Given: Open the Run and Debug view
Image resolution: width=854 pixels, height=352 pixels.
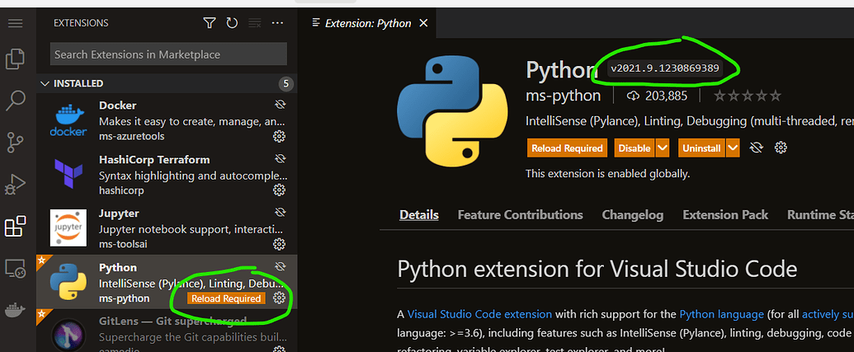Looking at the screenshot, I should pos(15,185).
